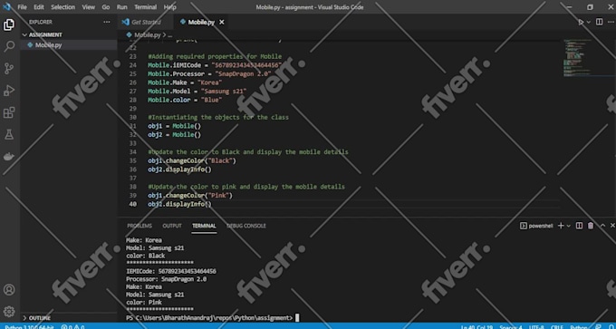Open errors and warnings in status bar
The image size is (616, 329).
pos(72,326)
